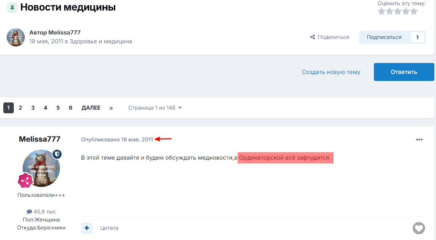The image size is (436, 240).
Task: Click the green pinned topic icon
Action: [x=13, y=8]
